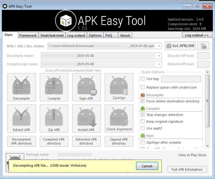Click the app icon in the title bar
This screenshot has width=215, height=179.
[x=5, y=6]
